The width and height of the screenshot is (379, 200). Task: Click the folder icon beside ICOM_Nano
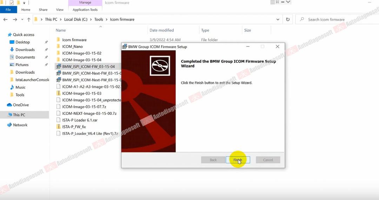pyautogui.click(x=58, y=46)
